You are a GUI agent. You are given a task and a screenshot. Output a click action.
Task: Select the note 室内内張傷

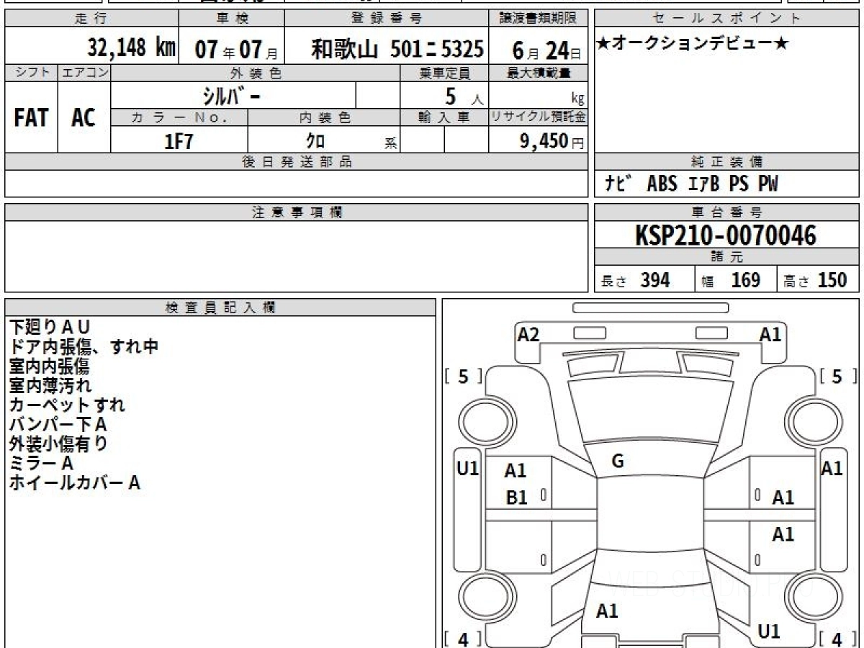(49, 366)
